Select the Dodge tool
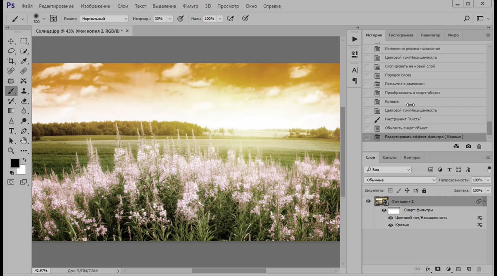This screenshot has height=276, width=497. (x=24, y=121)
